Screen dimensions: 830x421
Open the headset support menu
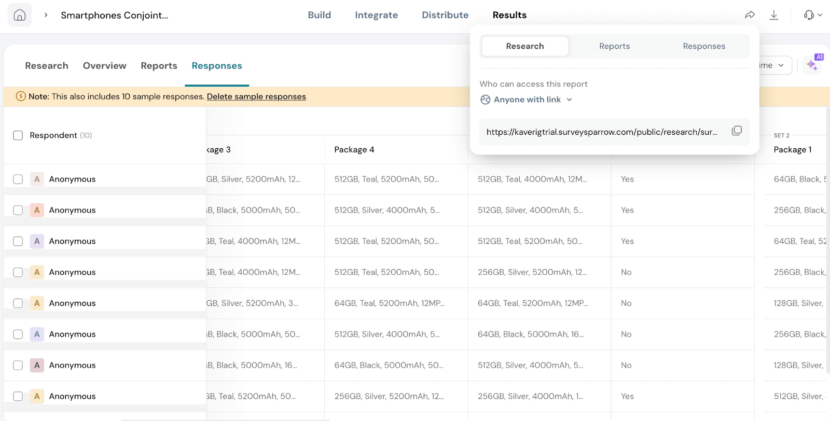tap(812, 15)
